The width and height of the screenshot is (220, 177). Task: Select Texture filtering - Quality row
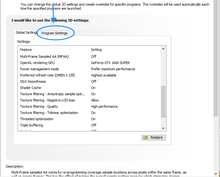[39, 106]
